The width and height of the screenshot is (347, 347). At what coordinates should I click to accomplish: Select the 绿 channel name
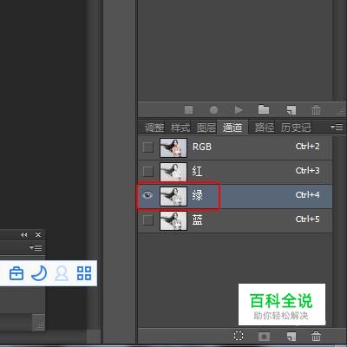197,196
